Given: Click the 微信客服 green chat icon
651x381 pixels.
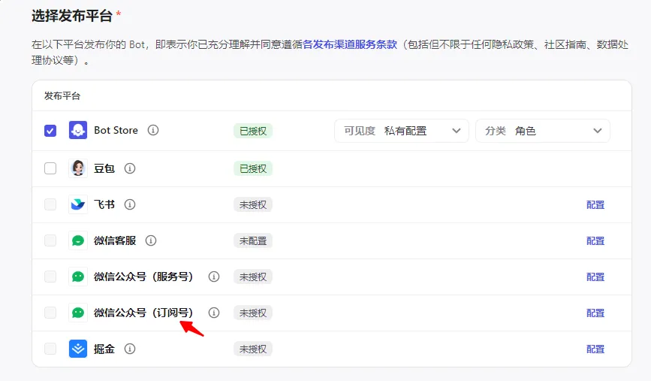Looking at the screenshot, I should coord(78,240).
